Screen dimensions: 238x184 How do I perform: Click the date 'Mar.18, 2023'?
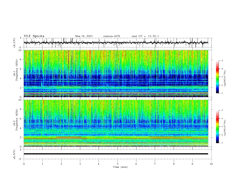coord(84,36)
